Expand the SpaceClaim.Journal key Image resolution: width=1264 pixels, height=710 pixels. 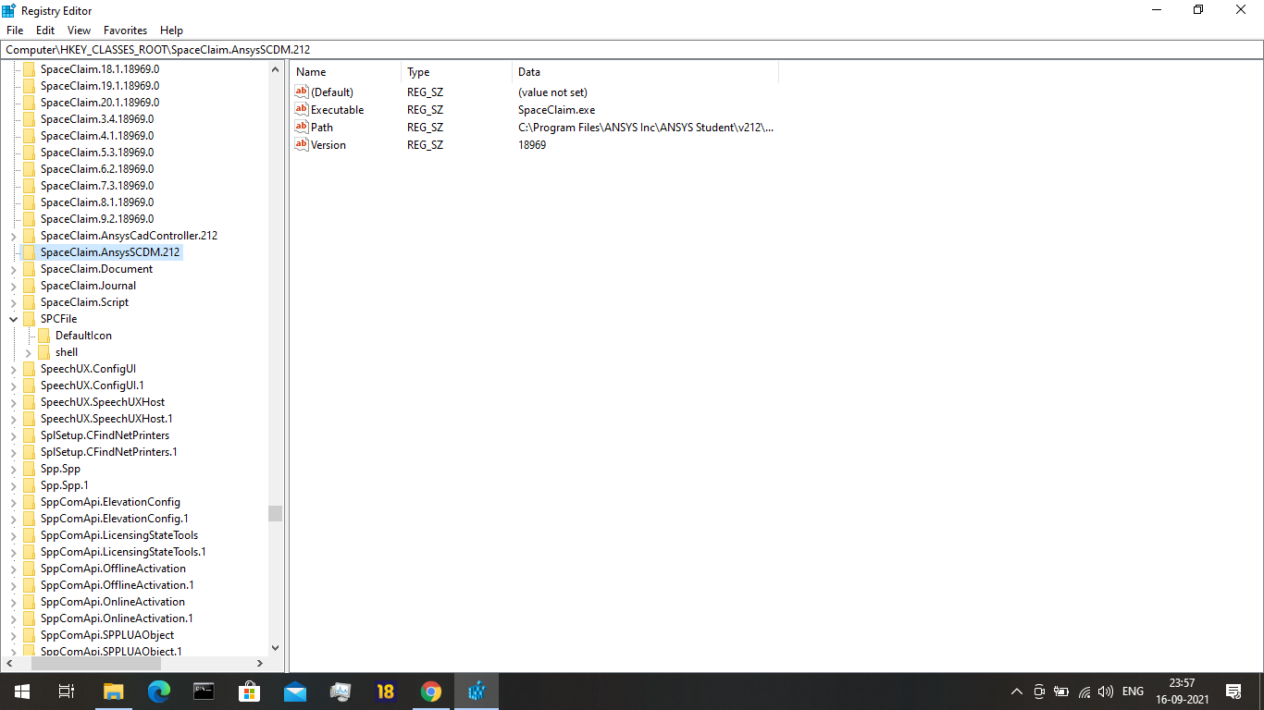tap(13, 286)
